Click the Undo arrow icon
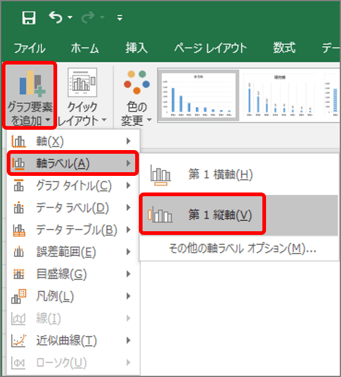The height and width of the screenshot is (377, 341). [x=55, y=18]
